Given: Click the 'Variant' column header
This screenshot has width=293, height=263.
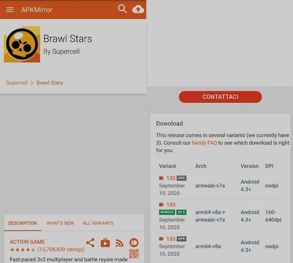Looking at the screenshot, I should click(168, 166).
